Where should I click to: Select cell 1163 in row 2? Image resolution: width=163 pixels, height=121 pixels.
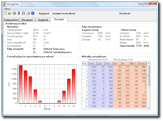point(92,71)
